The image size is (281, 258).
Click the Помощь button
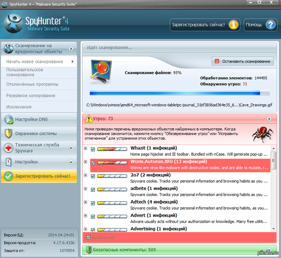tap(260, 25)
